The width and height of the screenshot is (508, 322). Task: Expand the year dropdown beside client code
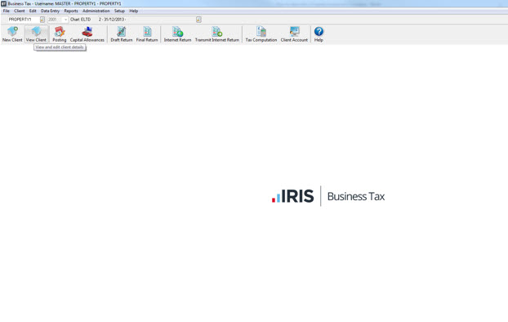pyautogui.click(x=65, y=20)
